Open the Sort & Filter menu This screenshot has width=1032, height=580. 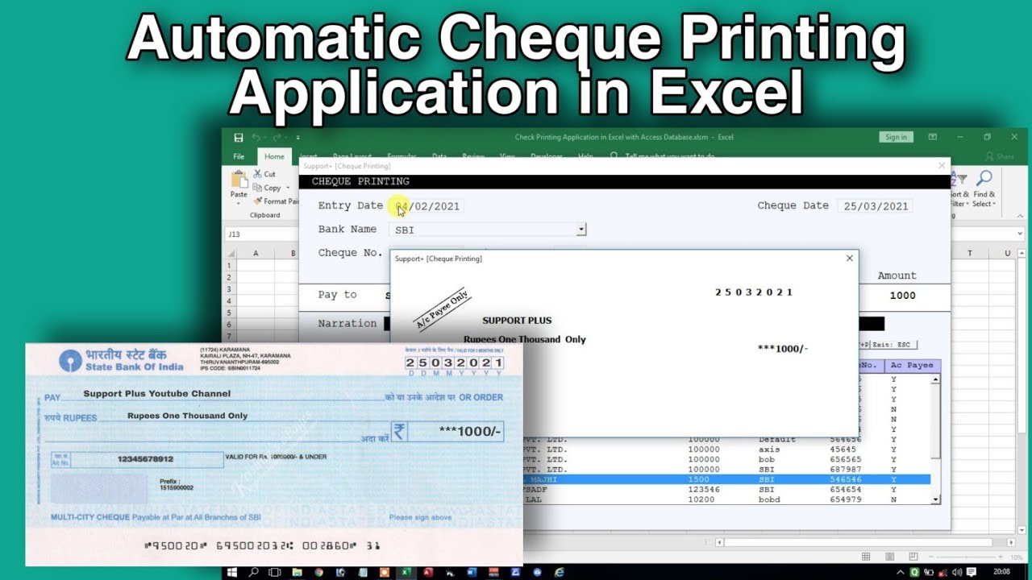[959, 189]
